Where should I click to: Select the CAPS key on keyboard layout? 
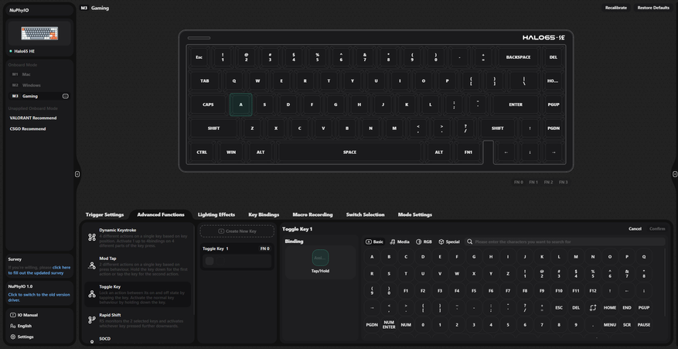pyautogui.click(x=208, y=104)
